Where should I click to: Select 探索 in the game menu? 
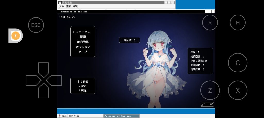pos(83,37)
